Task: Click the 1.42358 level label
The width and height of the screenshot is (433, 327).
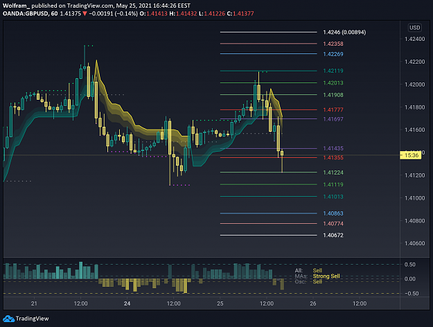Action: point(333,44)
